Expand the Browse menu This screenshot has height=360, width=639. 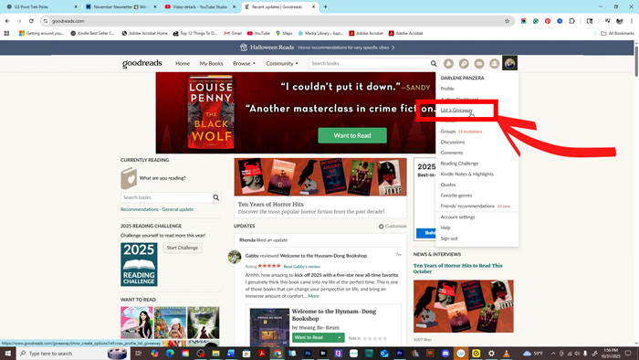point(244,64)
